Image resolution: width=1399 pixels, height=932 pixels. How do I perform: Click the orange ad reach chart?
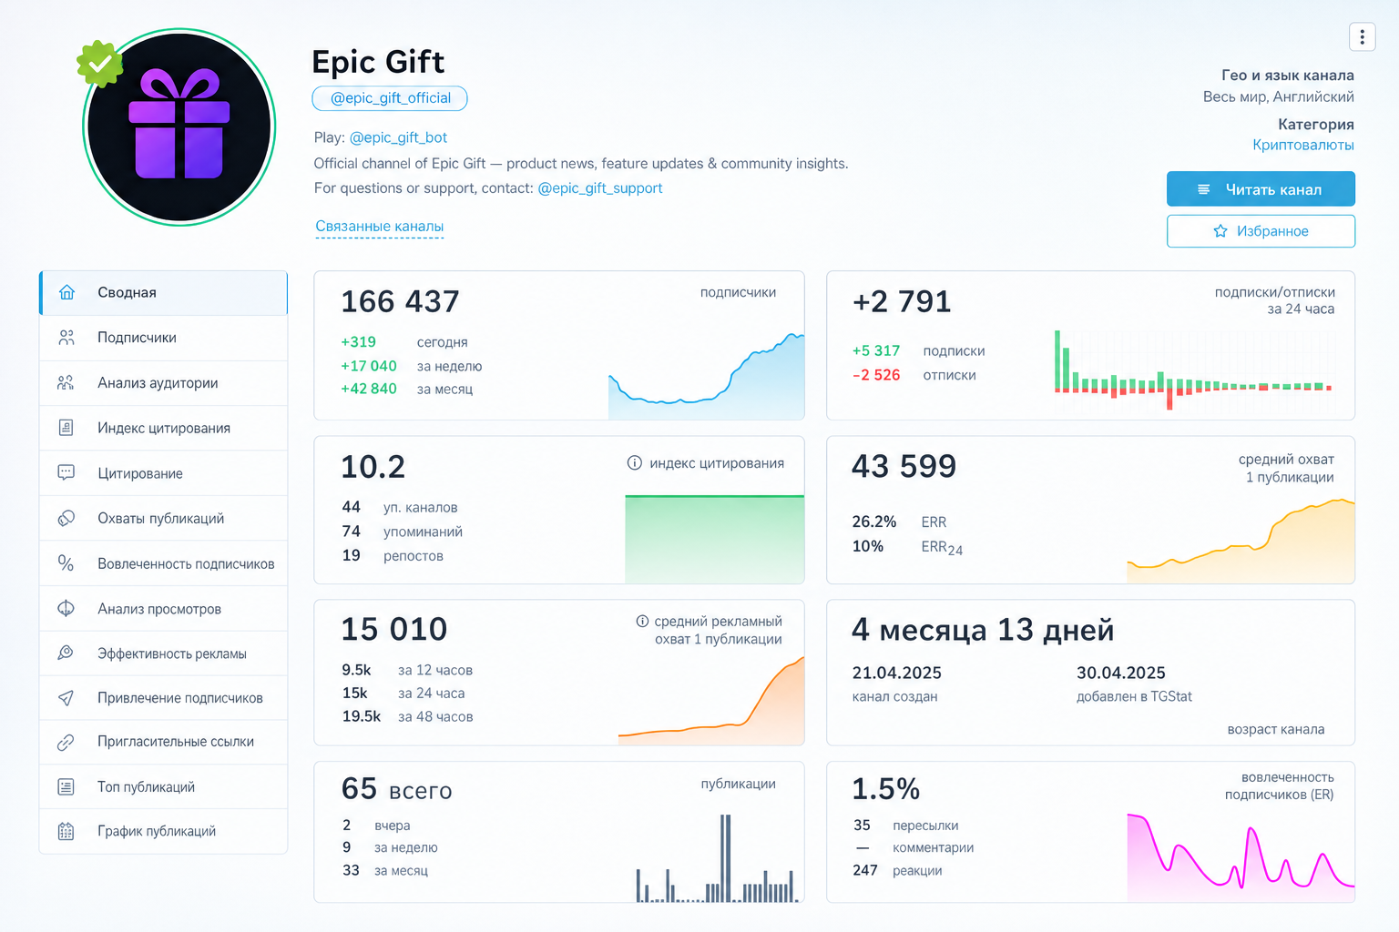pyautogui.click(x=711, y=701)
